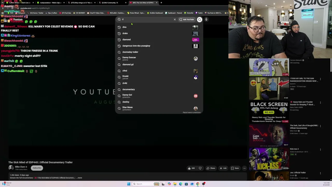This screenshot has width=332, height=187.
Task: Subscribe to the Mike Clum channel
Action: (x=37, y=168)
